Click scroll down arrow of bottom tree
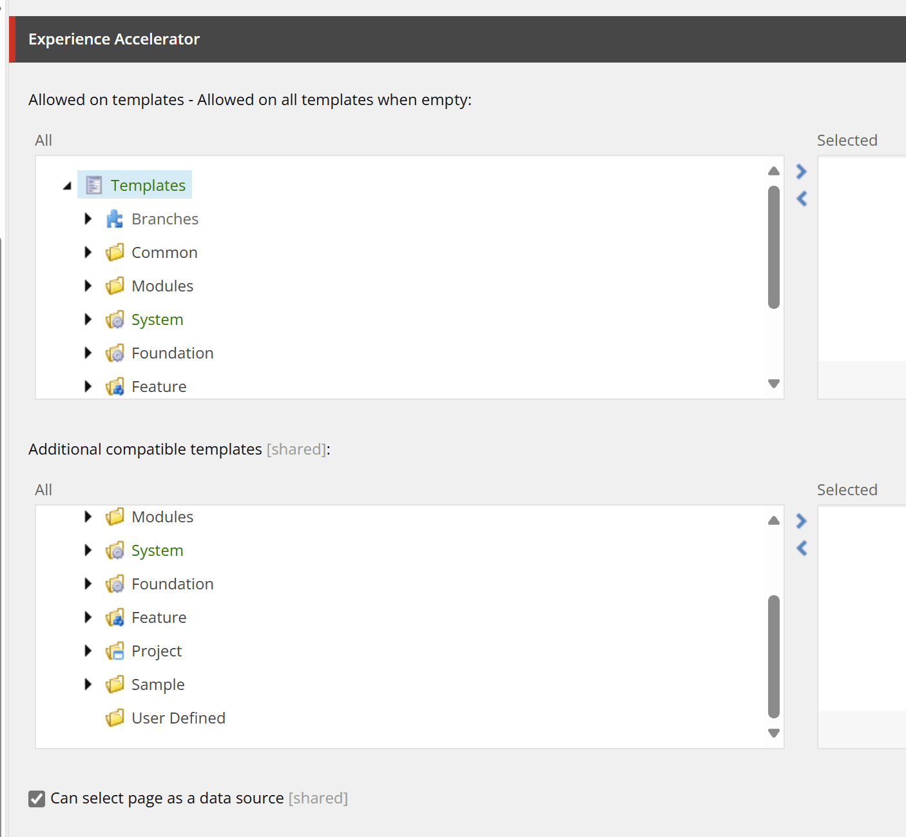906x837 pixels. point(774,733)
